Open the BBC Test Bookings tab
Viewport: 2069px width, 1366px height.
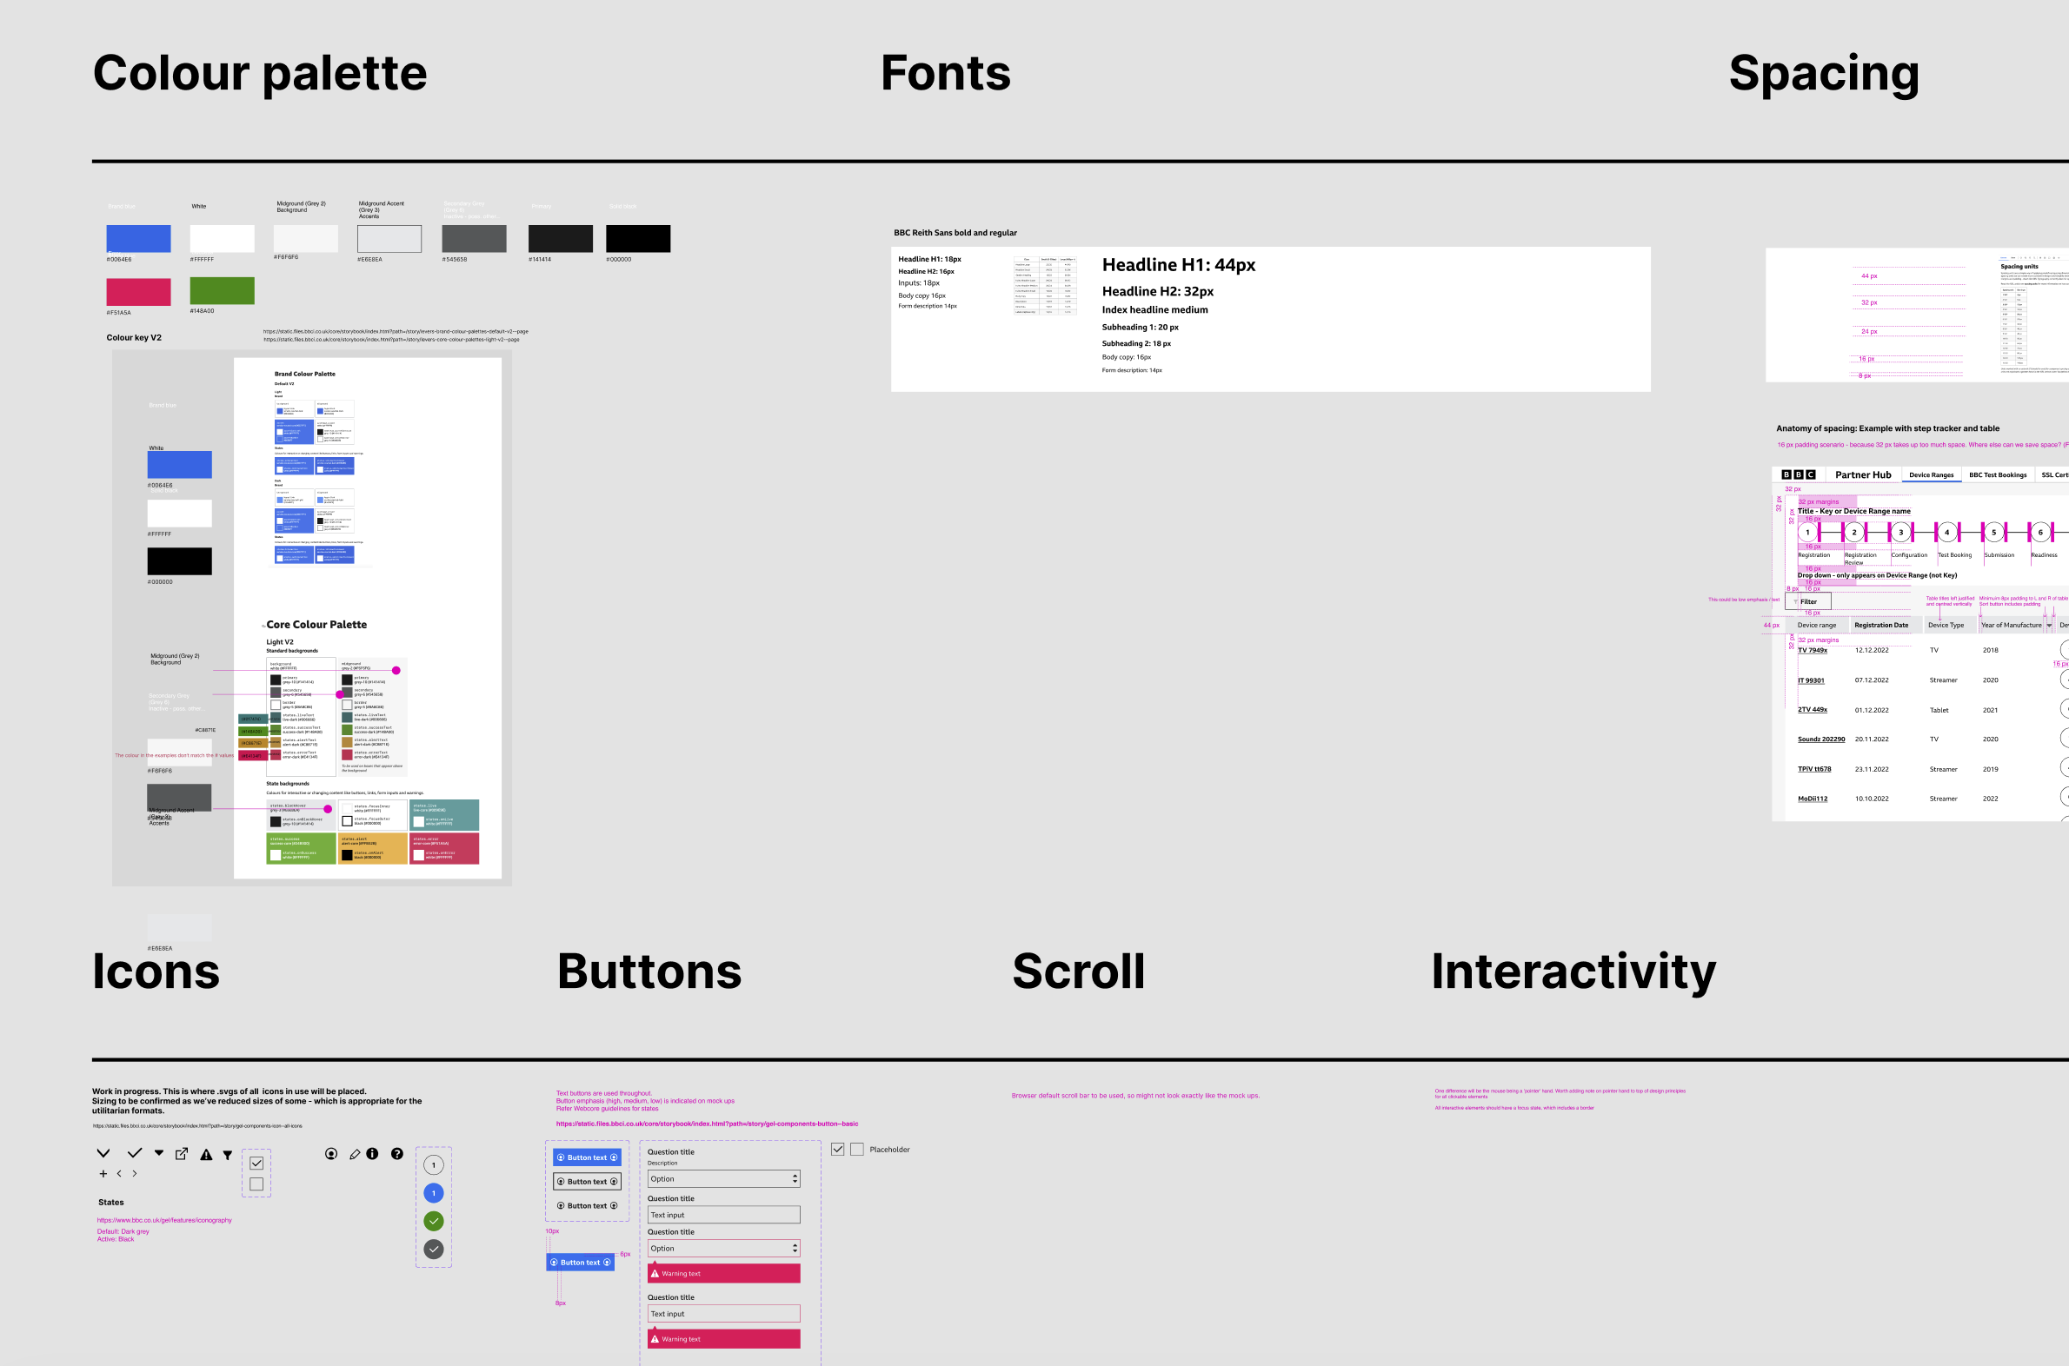pyautogui.click(x=1998, y=474)
